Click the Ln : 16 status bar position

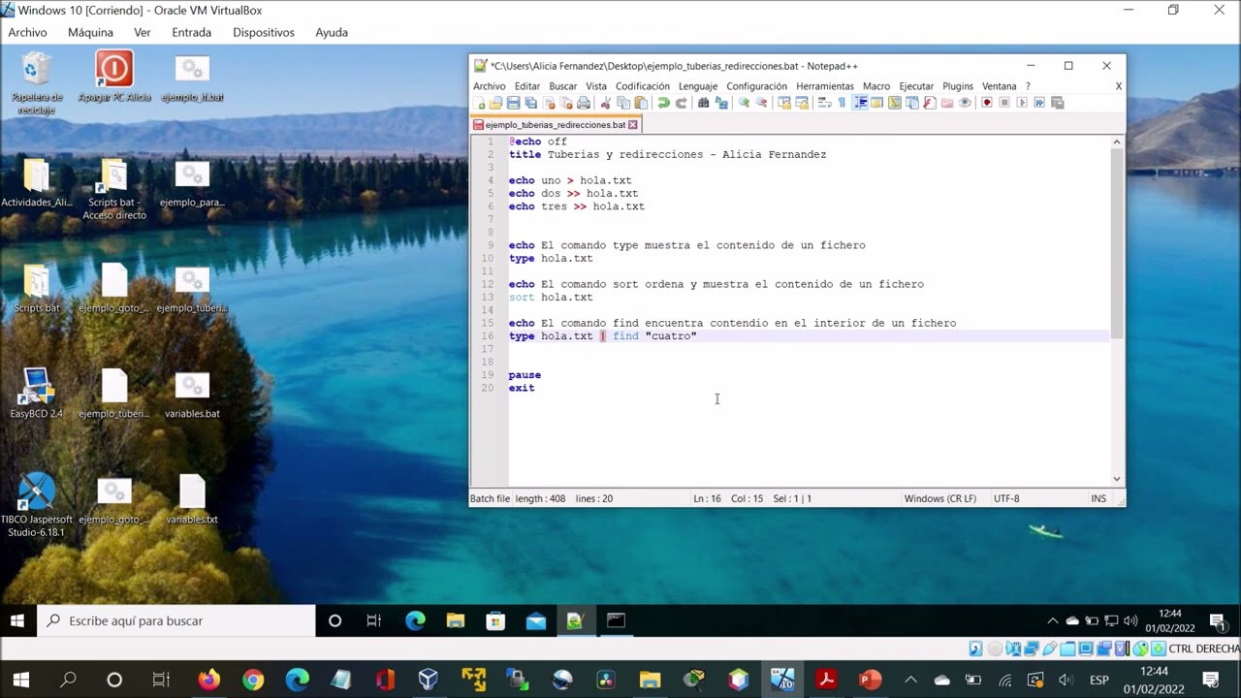pos(707,498)
